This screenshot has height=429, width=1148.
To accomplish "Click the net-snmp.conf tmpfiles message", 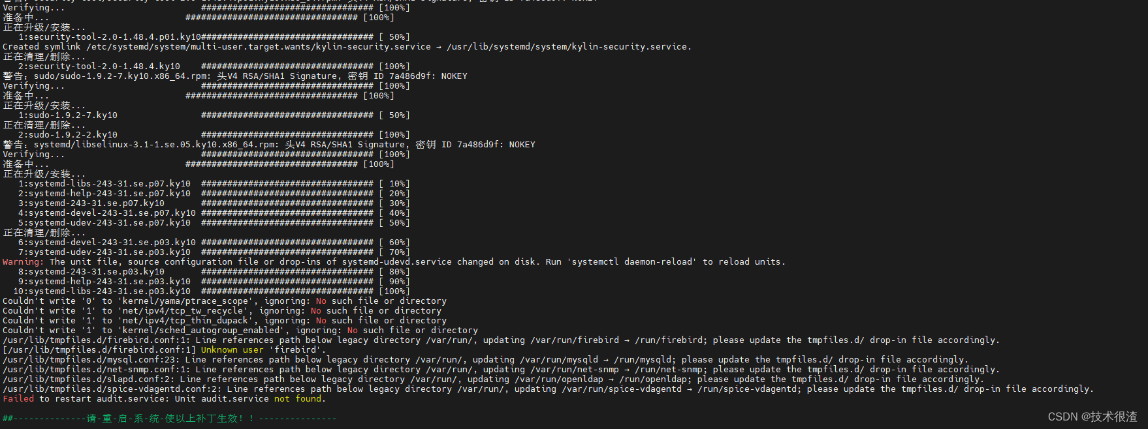I will pyautogui.click(x=501, y=369).
